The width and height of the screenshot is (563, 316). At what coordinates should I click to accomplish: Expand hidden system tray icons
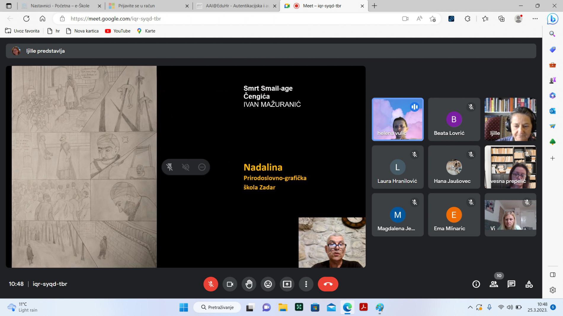pyautogui.click(x=470, y=307)
